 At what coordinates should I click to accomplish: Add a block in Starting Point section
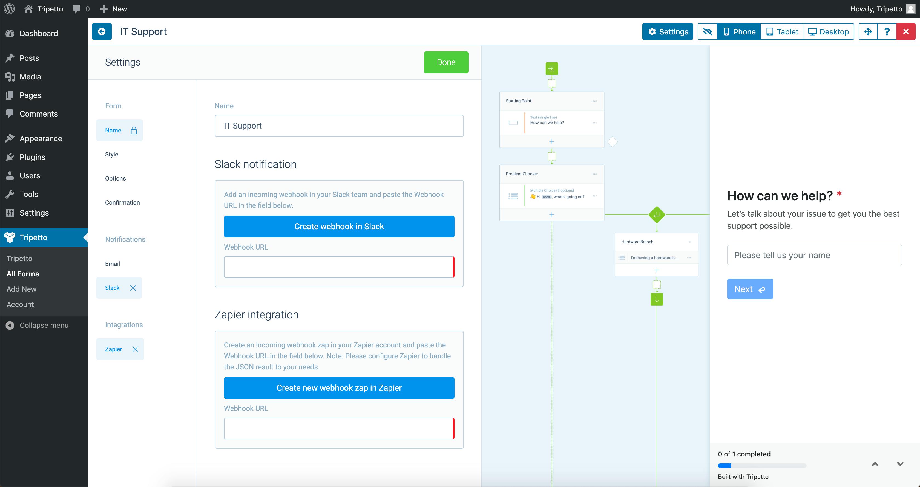[552, 142]
